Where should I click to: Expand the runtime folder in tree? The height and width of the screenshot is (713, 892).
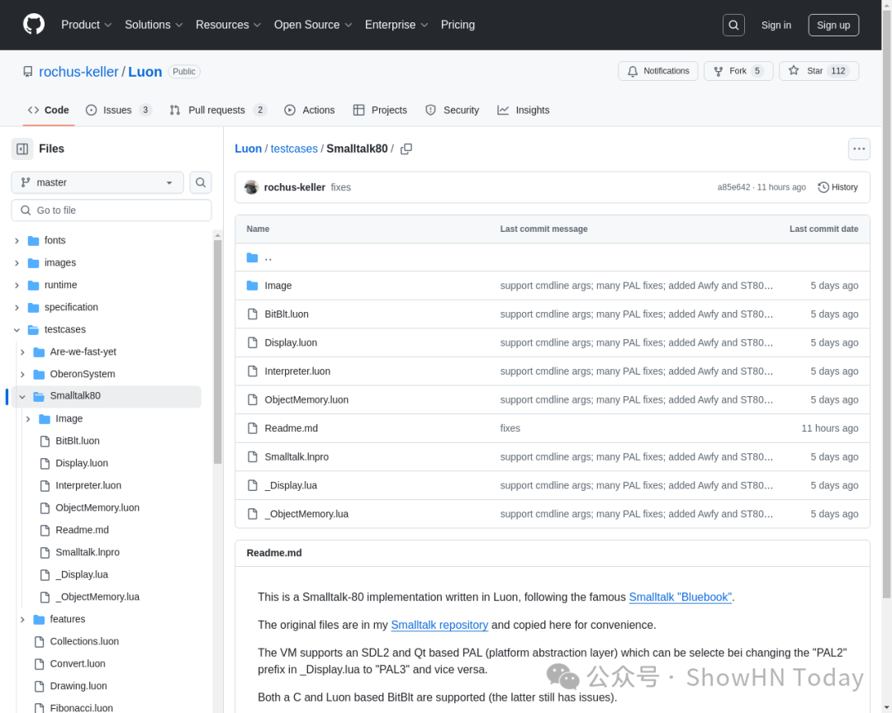pyautogui.click(x=17, y=285)
